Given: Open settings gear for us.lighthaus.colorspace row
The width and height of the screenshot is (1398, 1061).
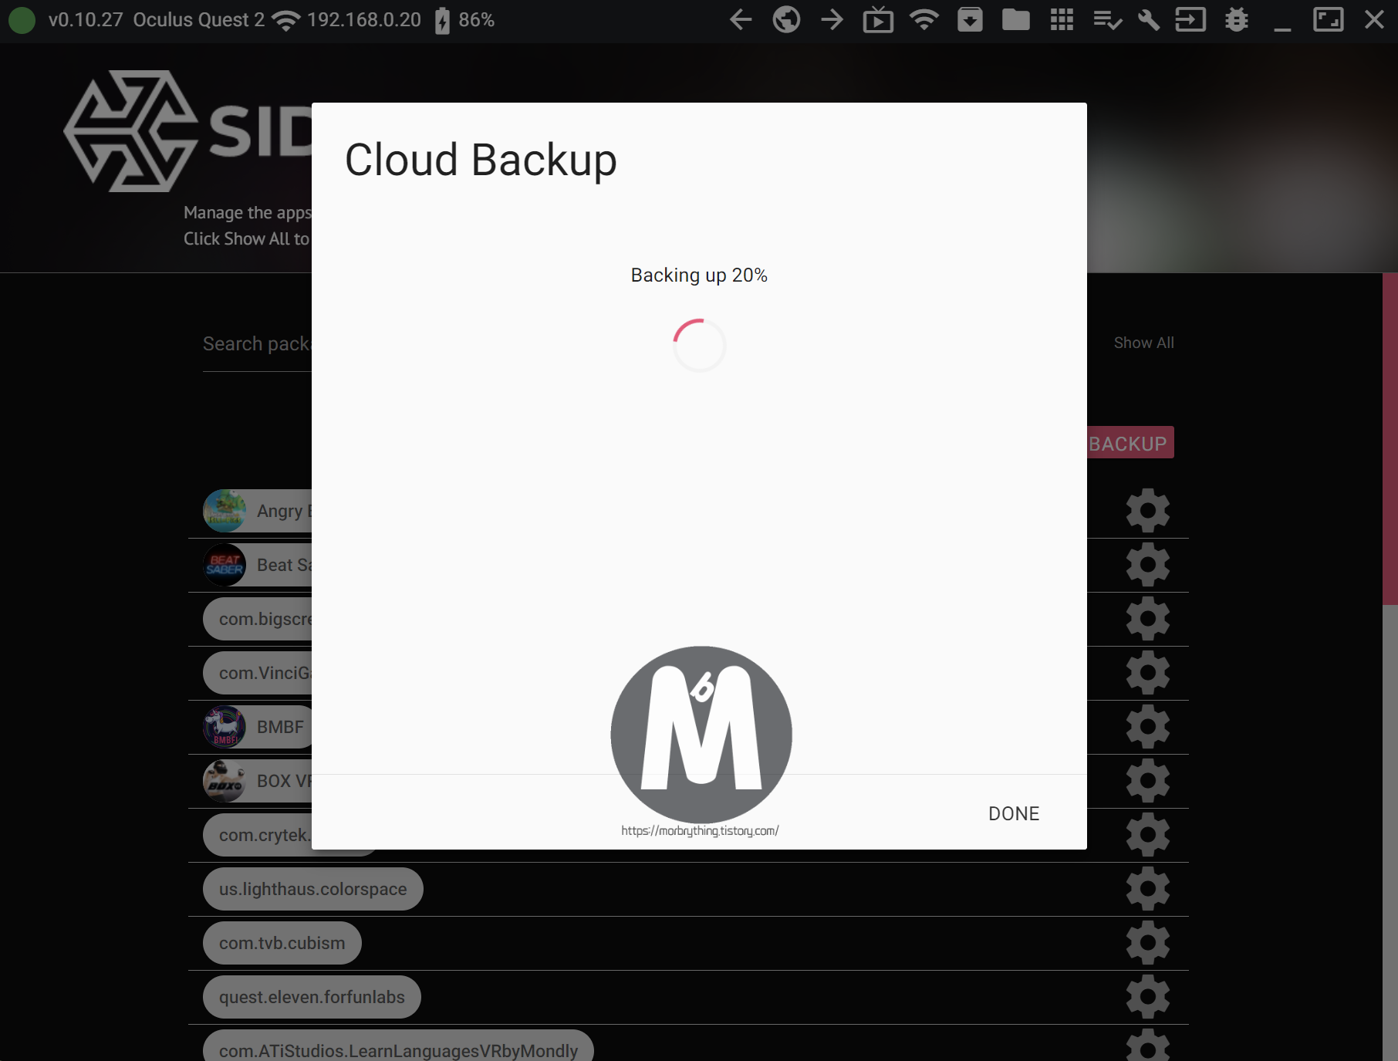Looking at the screenshot, I should 1148,889.
